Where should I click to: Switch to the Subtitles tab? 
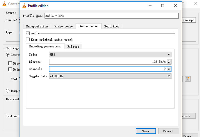pos(112,26)
